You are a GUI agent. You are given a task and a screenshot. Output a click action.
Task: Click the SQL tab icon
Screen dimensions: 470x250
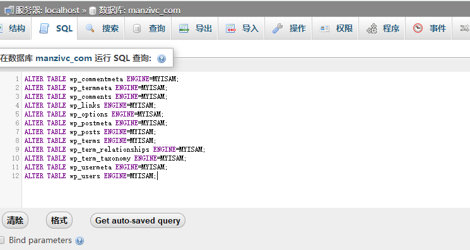click(x=44, y=28)
